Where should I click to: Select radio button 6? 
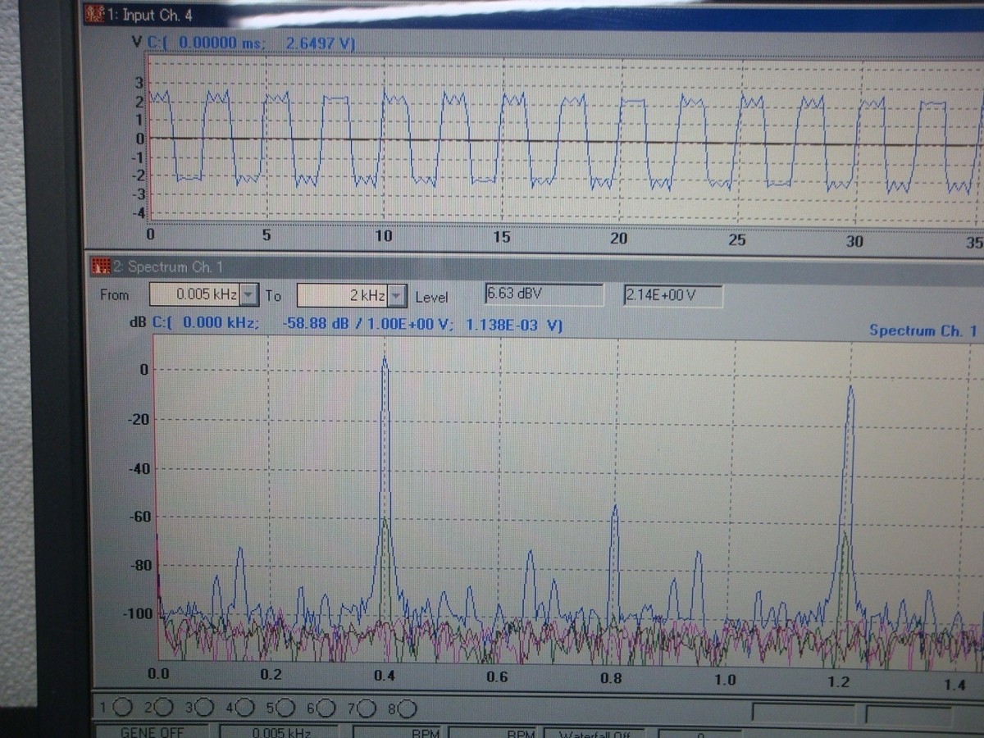click(326, 707)
